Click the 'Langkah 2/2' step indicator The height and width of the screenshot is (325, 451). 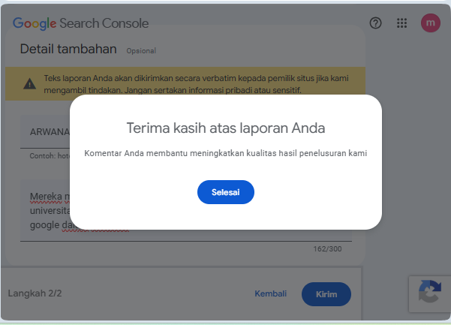pyautogui.click(x=35, y=293)
